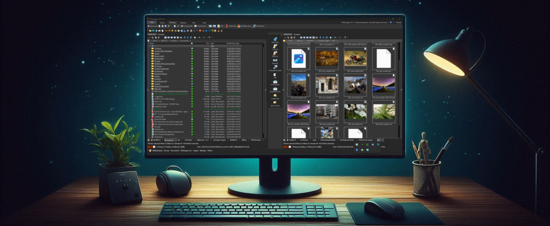The height and width of the screenshot is (226, 550).
Task: Click the Edit icon in center panel
Action: pos(275,74)
